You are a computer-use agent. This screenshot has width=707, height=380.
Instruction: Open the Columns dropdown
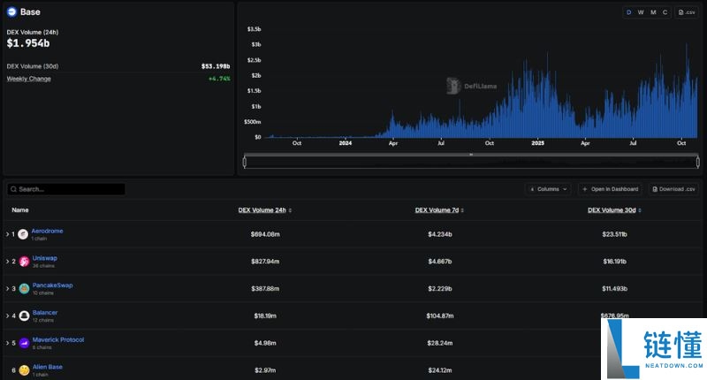[x=548, y=189]
